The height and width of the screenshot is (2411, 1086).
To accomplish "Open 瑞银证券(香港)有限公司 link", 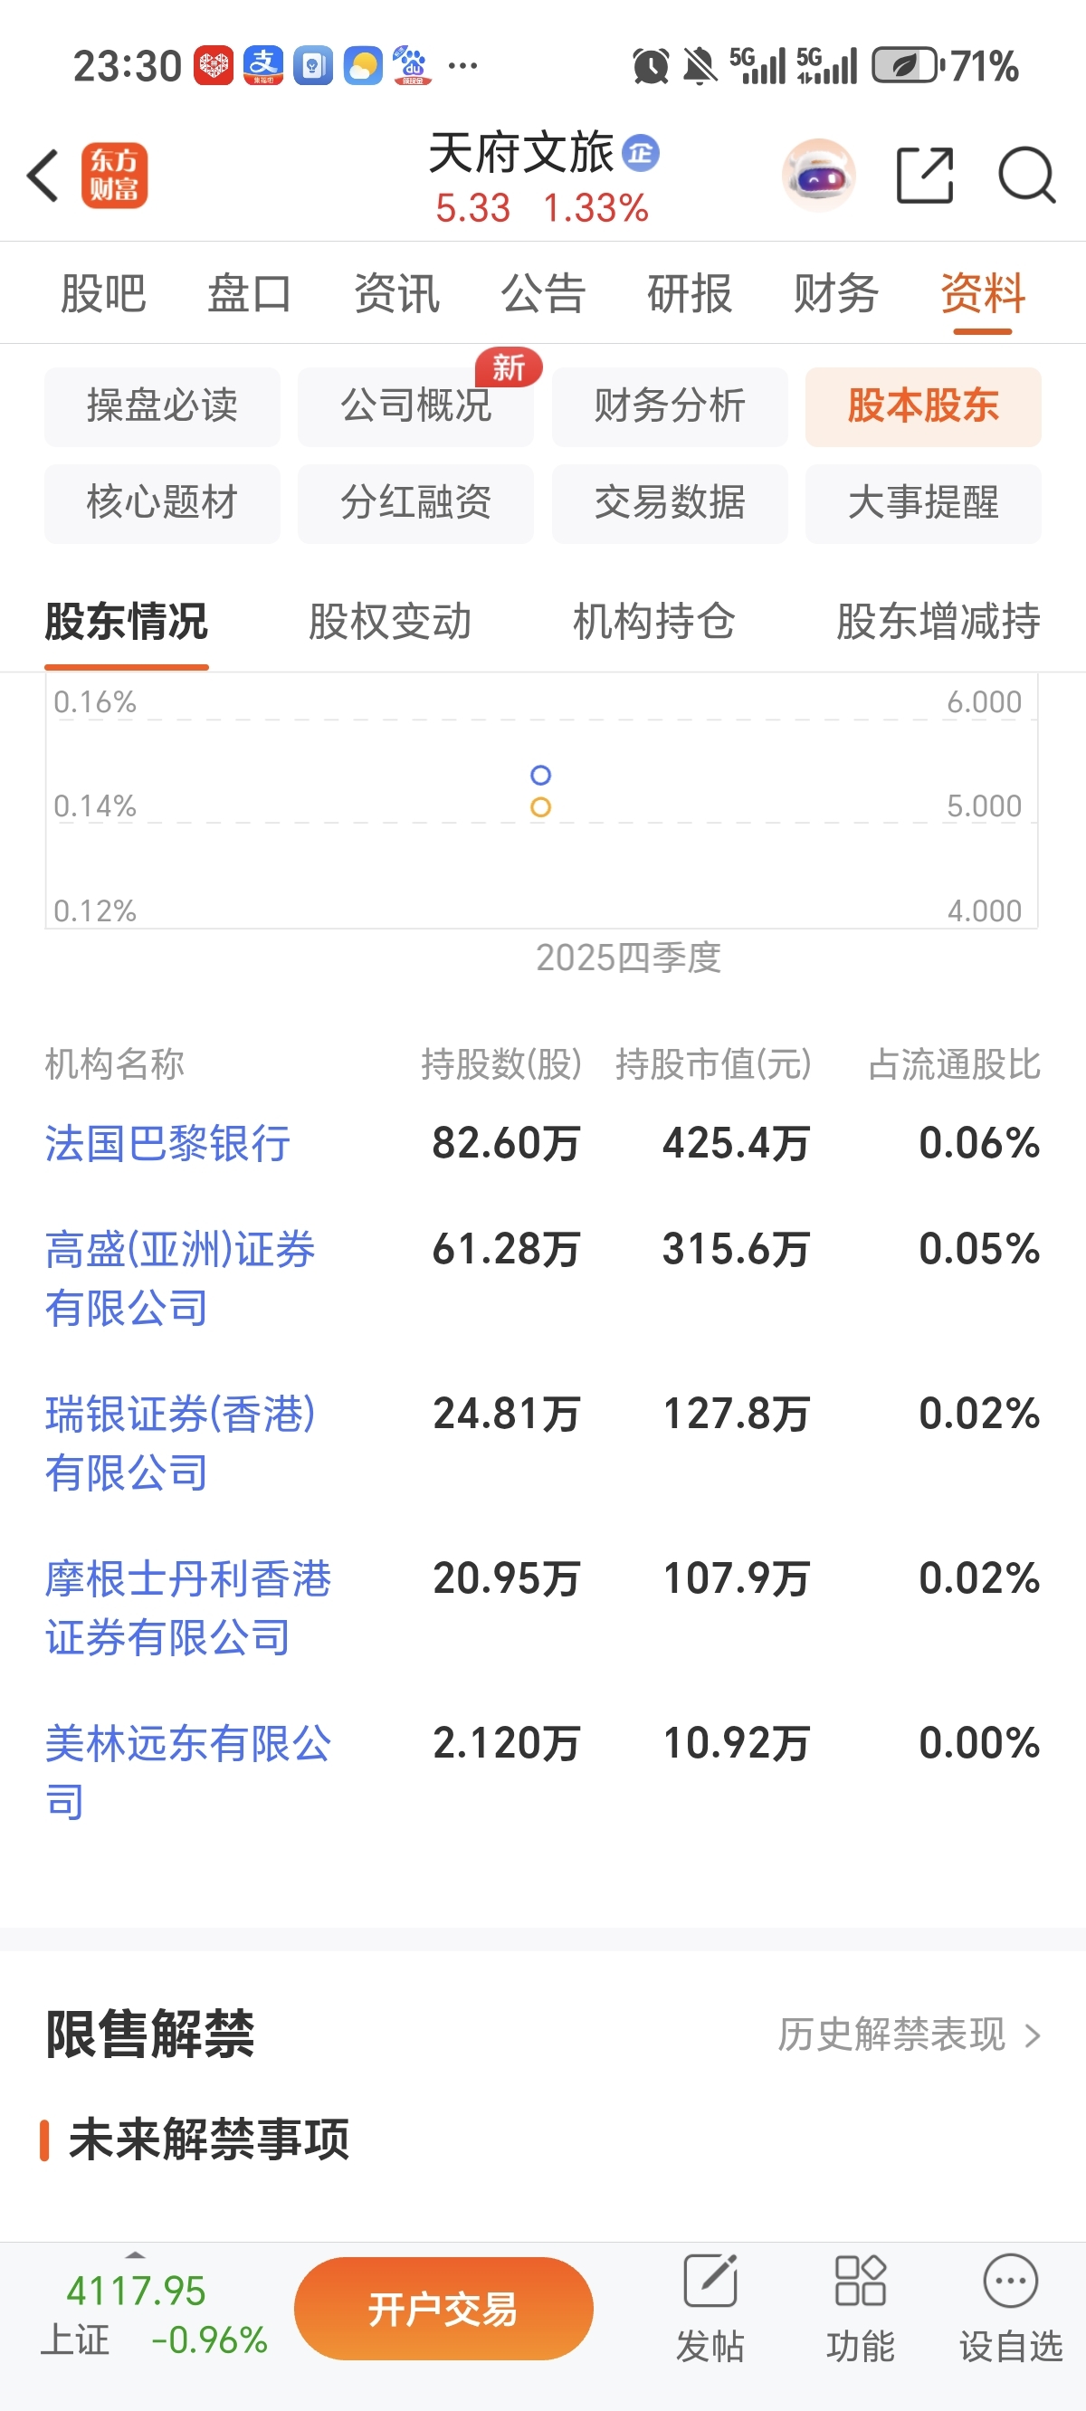I will click(180, 1444).
